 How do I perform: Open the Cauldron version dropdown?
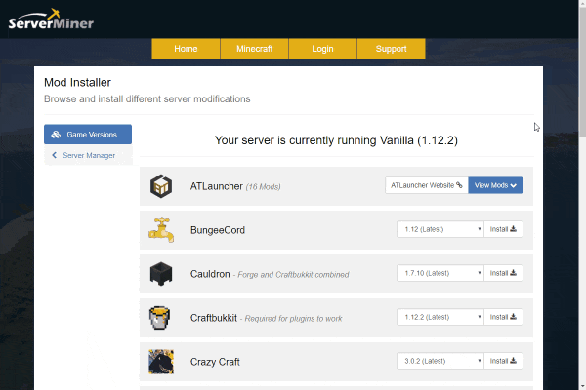(440, 273)
